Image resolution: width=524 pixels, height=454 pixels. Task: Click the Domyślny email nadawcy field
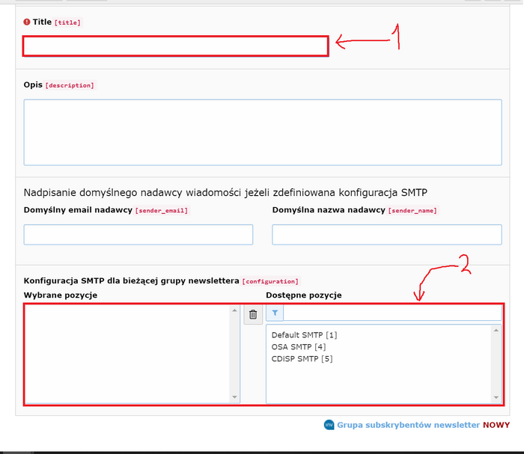(x=138, y=235)
